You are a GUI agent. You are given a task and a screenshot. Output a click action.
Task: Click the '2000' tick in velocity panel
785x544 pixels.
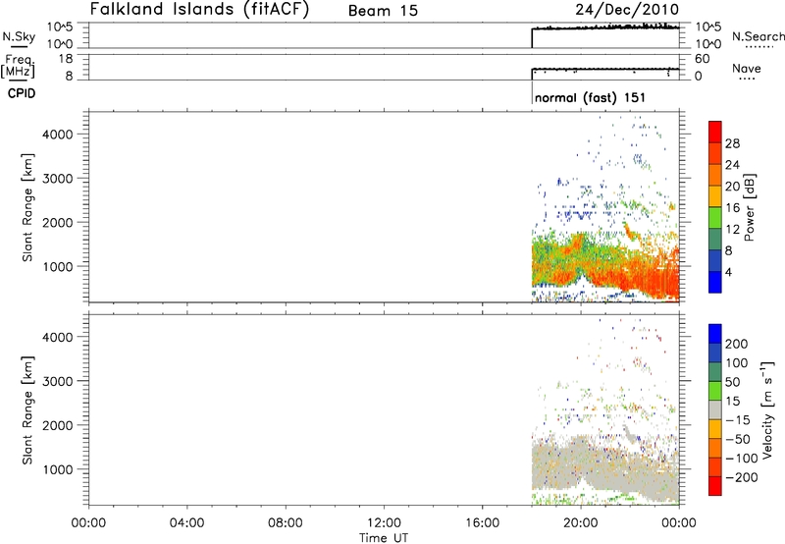pyautogui.click(x=57, y=425)
